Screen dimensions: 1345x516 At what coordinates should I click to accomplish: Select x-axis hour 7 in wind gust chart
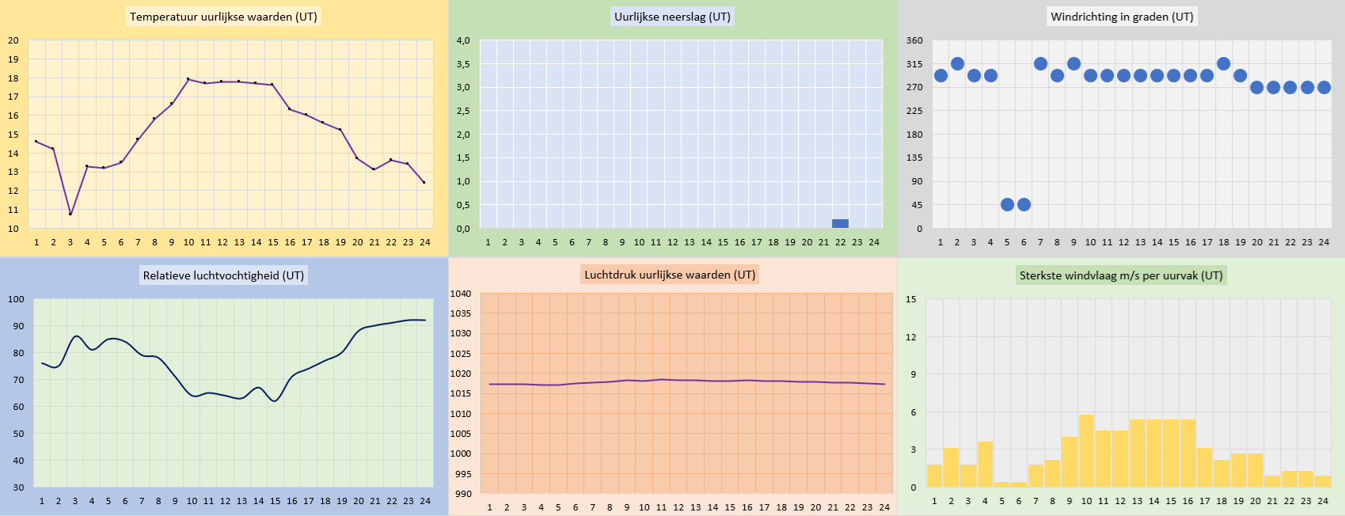coord(1035,501)
